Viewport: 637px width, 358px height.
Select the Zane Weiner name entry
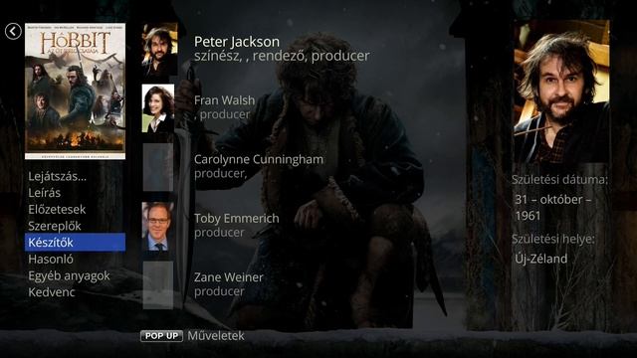(x=228, y=277)
